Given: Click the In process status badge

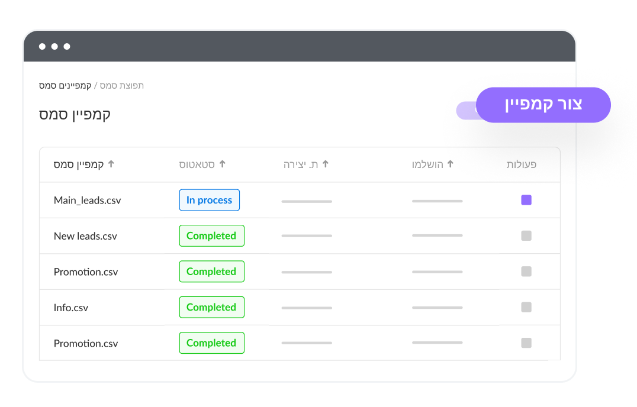Looking at the screenshot, I should (209, 200).
